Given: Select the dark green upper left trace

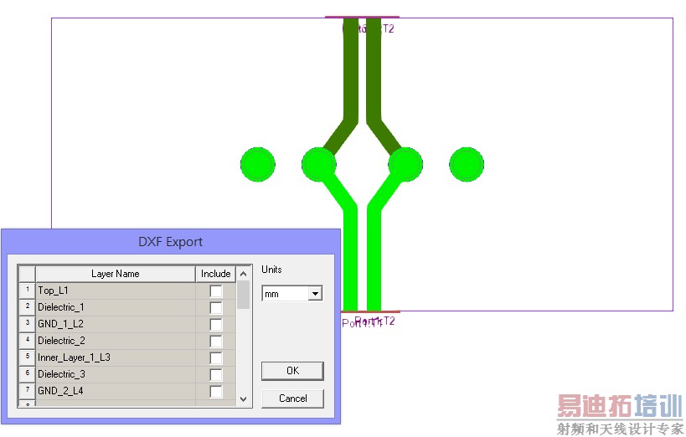Looking at the screenshot, I should pyautogui.click(x=351, y=70).
